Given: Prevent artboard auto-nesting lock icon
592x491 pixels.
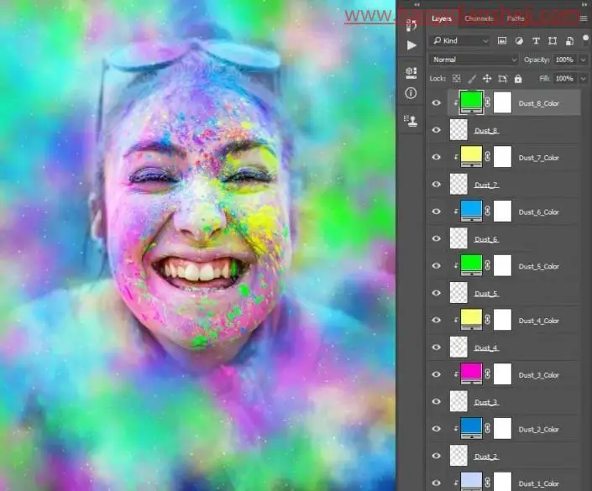Looking at the screenshot, I should [502, 79].
